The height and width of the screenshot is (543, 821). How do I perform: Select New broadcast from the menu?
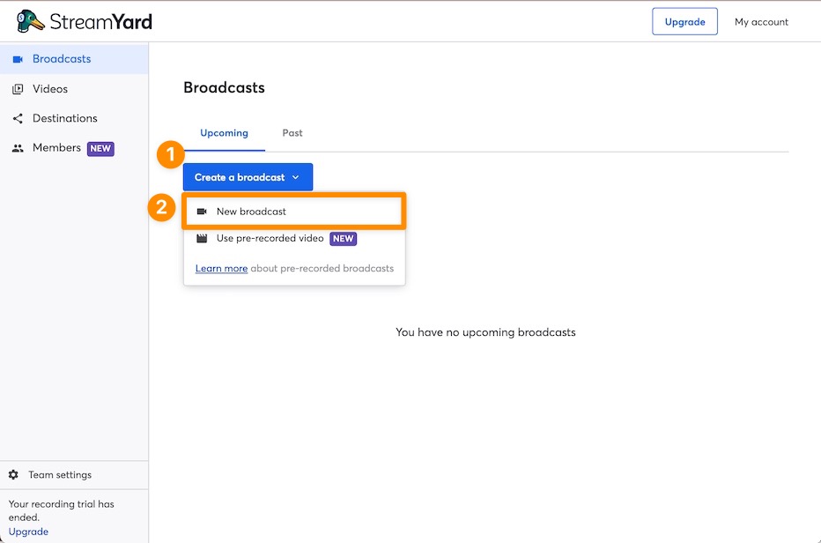click(293, 212)
